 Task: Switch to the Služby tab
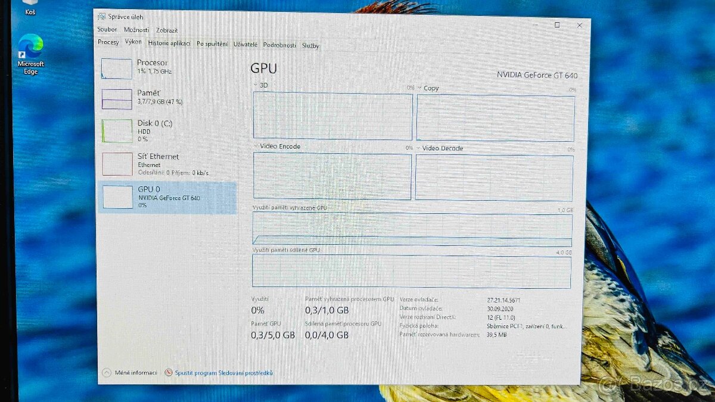[310, 46]
